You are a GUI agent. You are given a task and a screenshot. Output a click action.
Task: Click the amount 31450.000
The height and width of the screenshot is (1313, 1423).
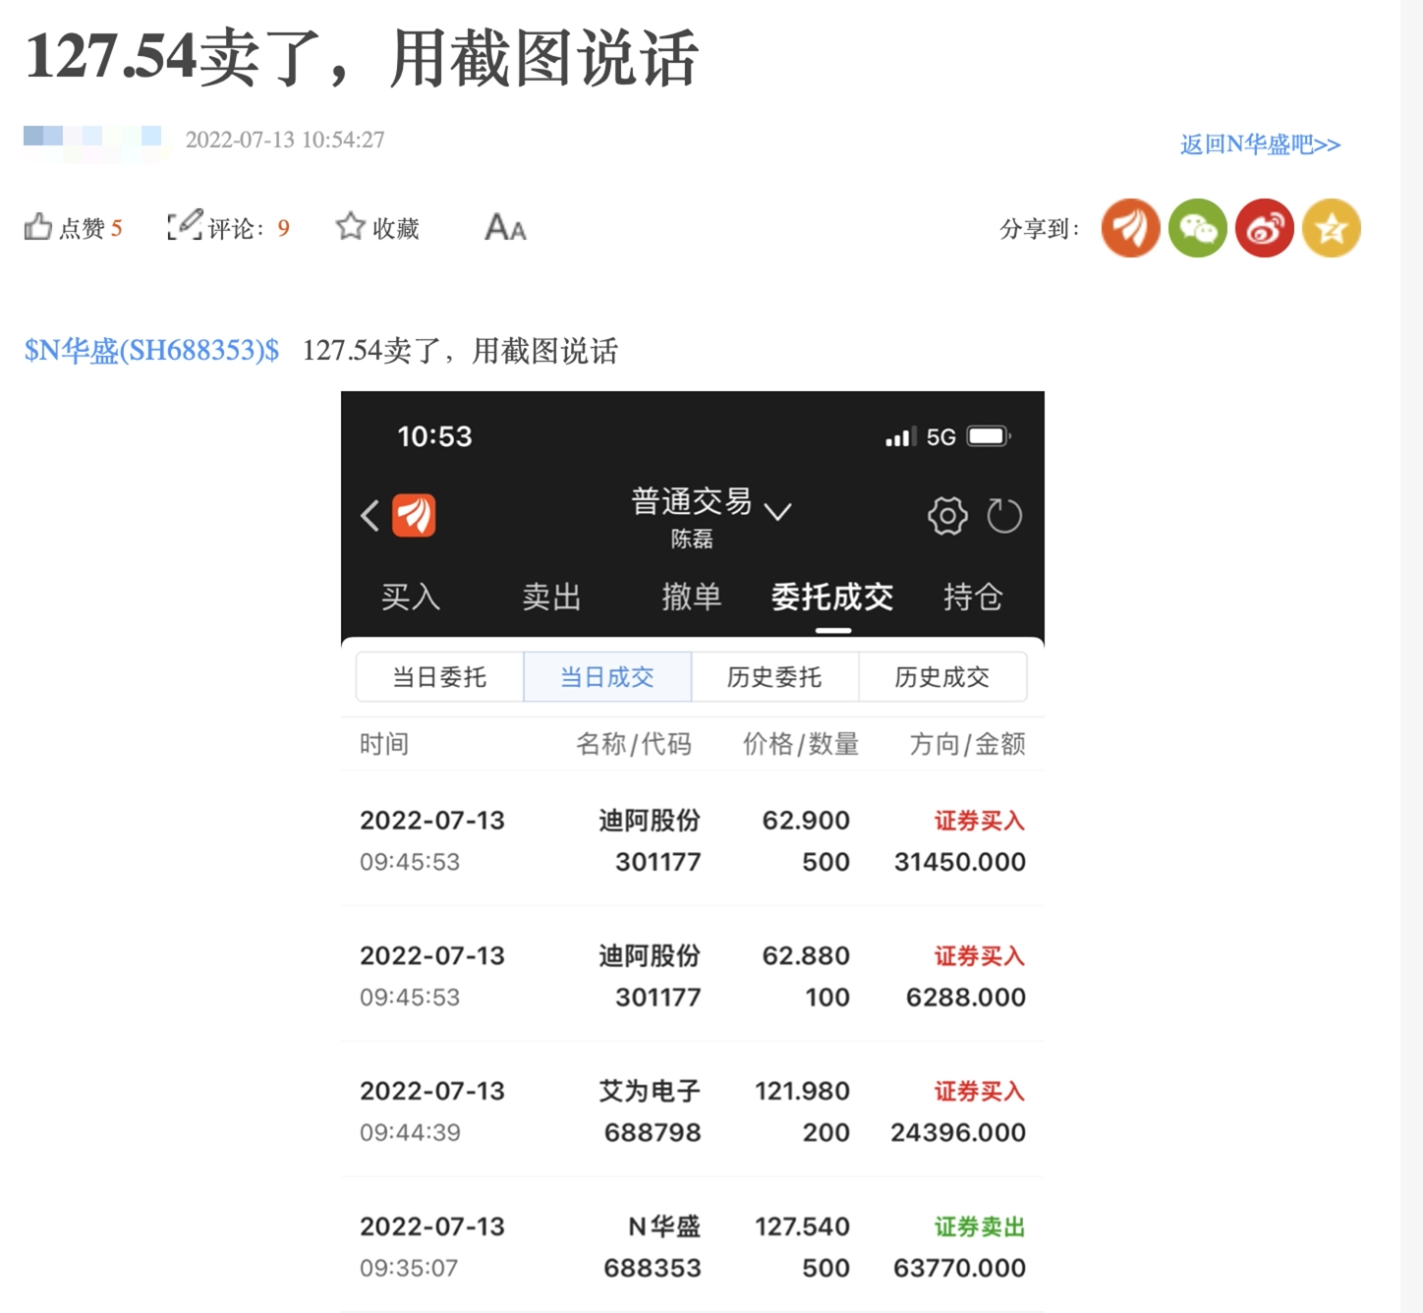click(959, 862)
